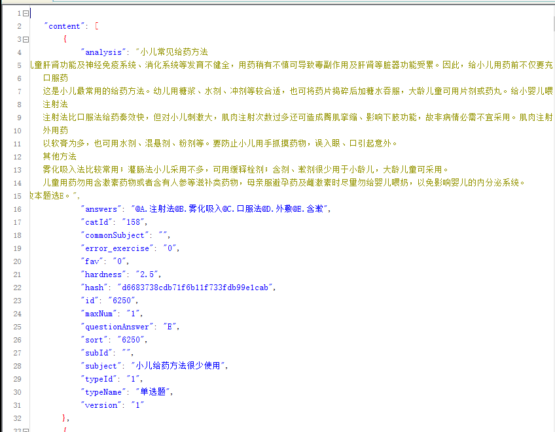Click the "content" key on line 2
This screenshot has height=432, width=555.
pos(64,27)
